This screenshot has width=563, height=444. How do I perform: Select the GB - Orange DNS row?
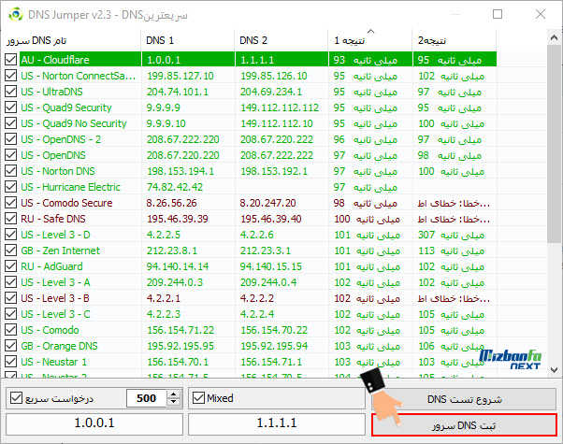pyautogui.click(x=251, y=346)
